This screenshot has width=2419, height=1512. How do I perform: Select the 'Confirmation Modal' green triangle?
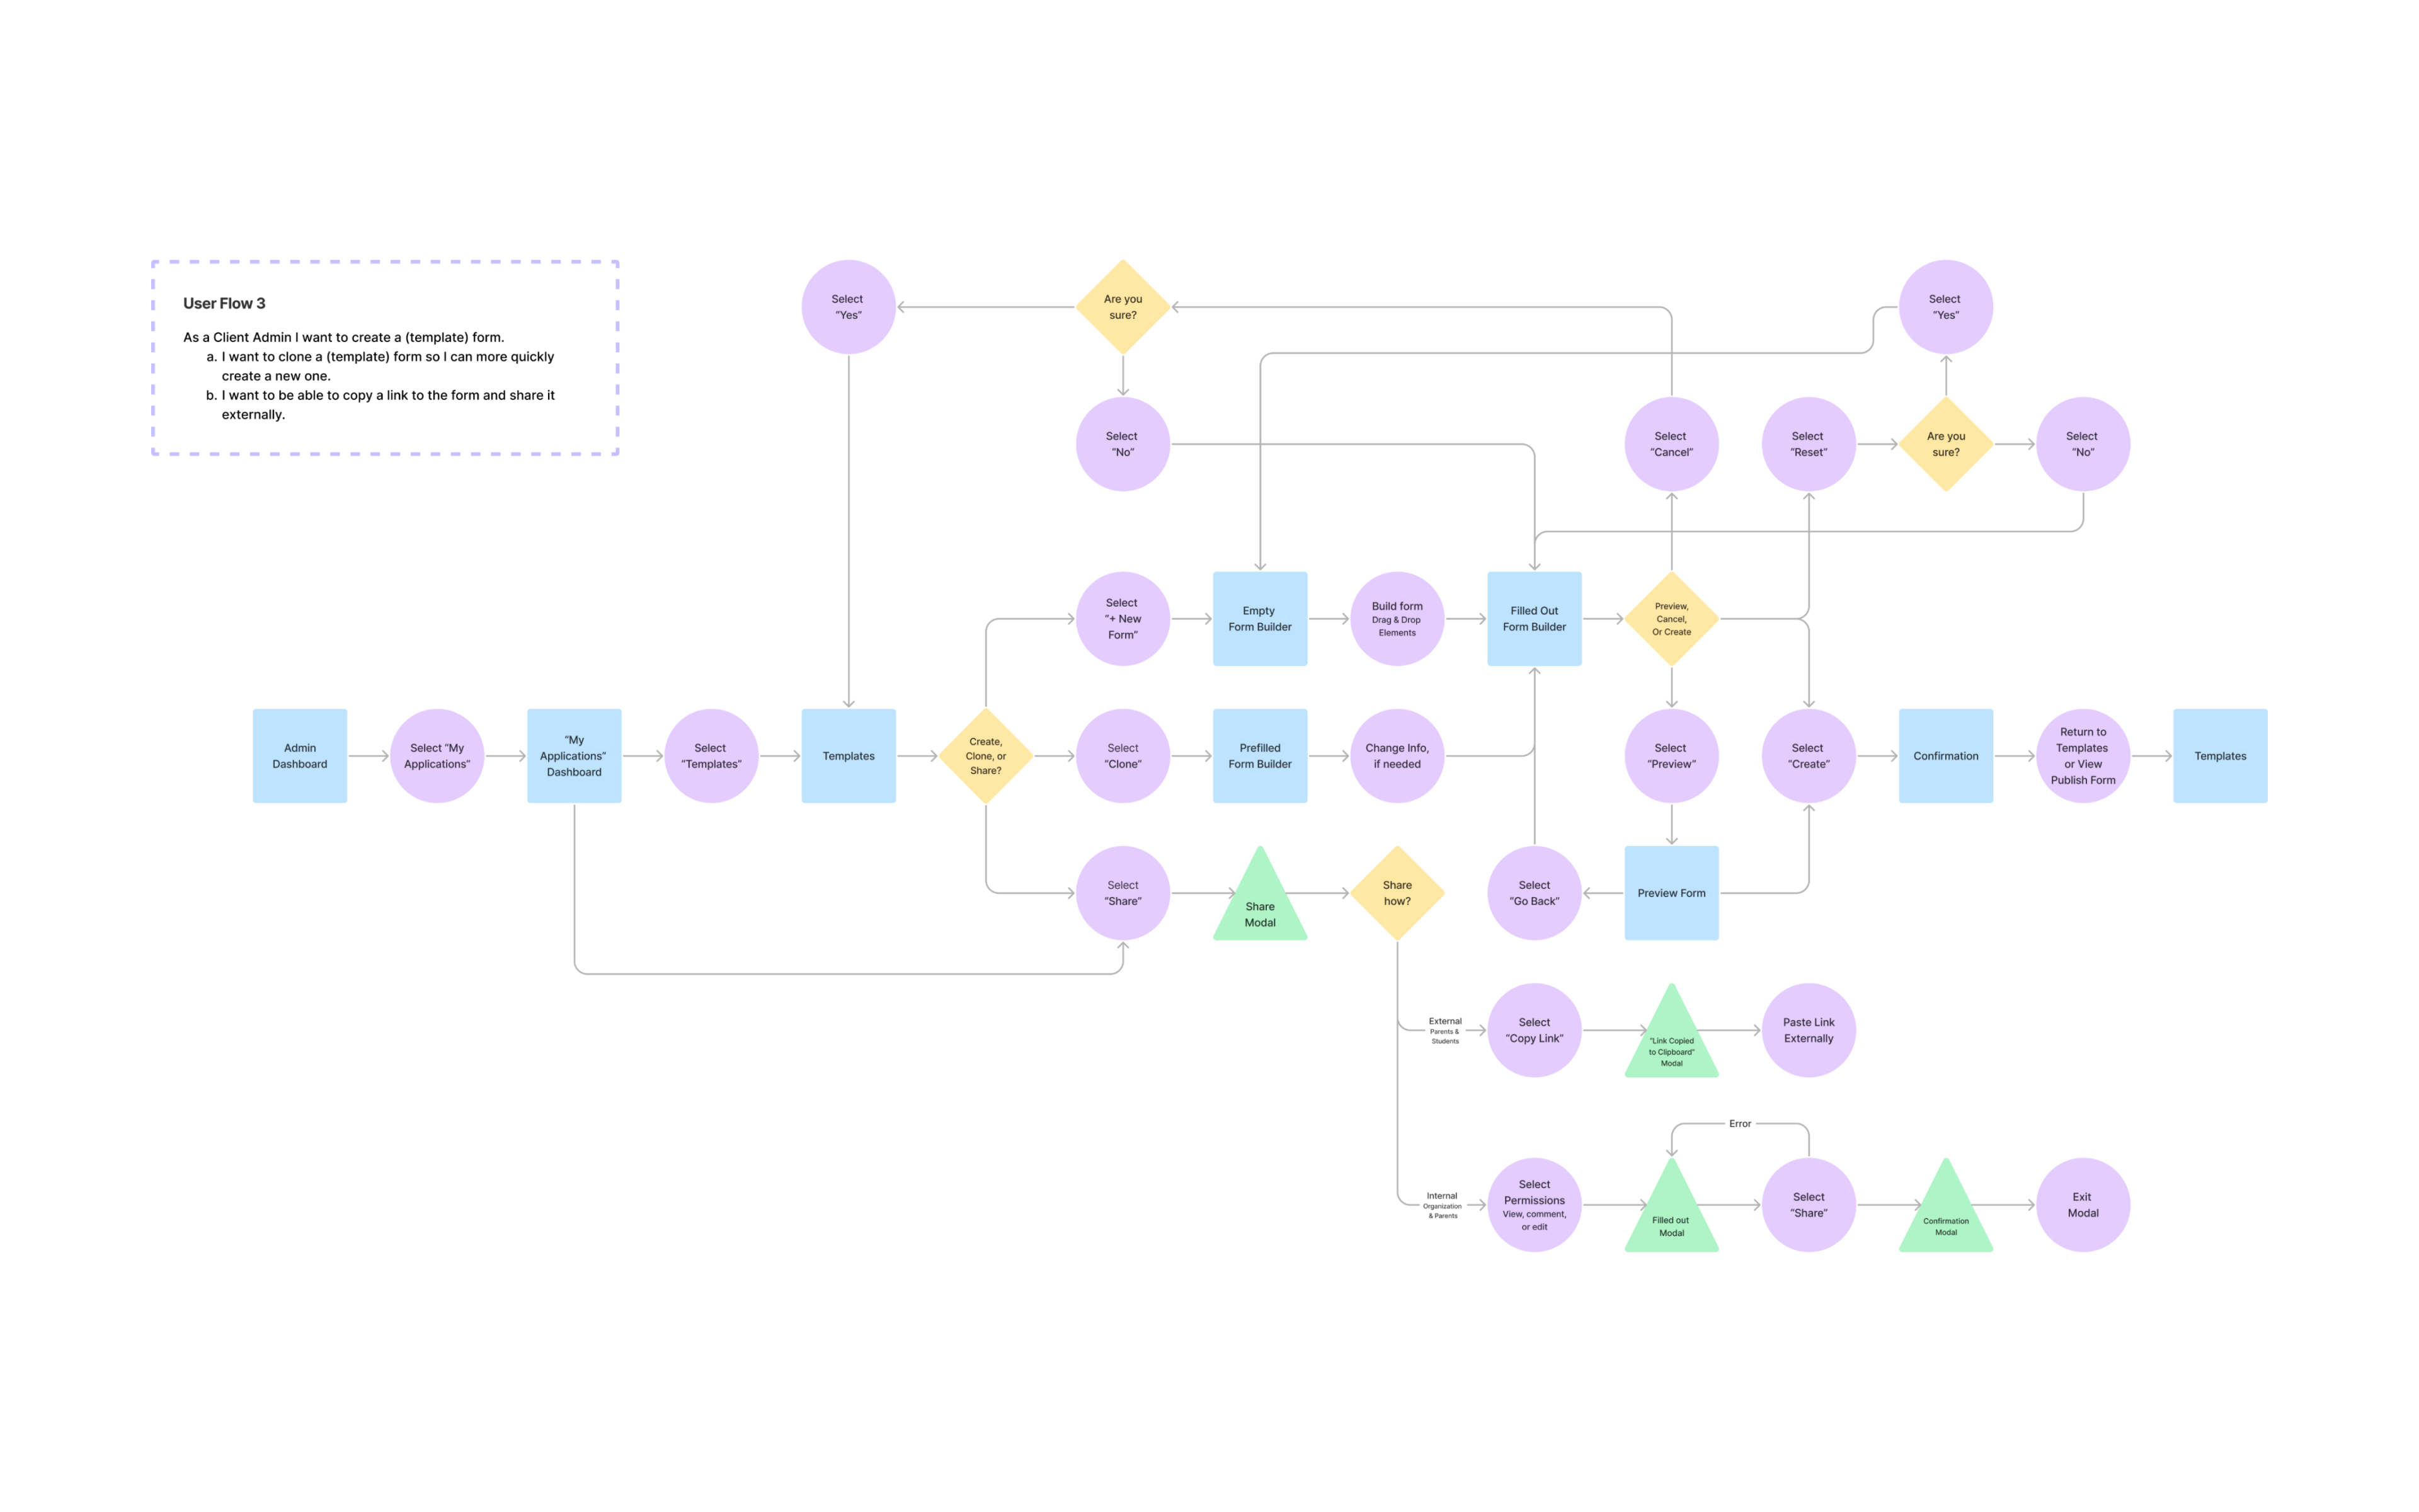tap(1944, 1218)
